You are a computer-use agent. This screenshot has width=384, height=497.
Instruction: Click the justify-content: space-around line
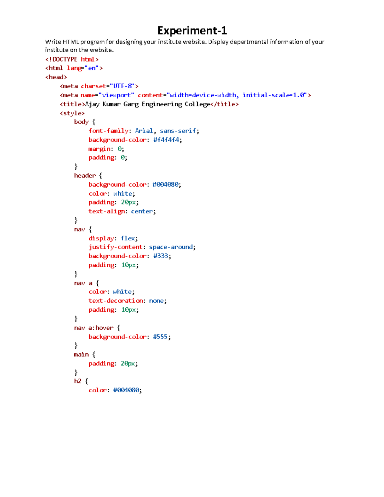[142, 247]
